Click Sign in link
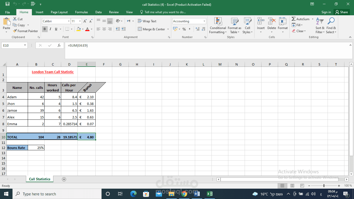354x199 pixels. click(x=326, y=12)
